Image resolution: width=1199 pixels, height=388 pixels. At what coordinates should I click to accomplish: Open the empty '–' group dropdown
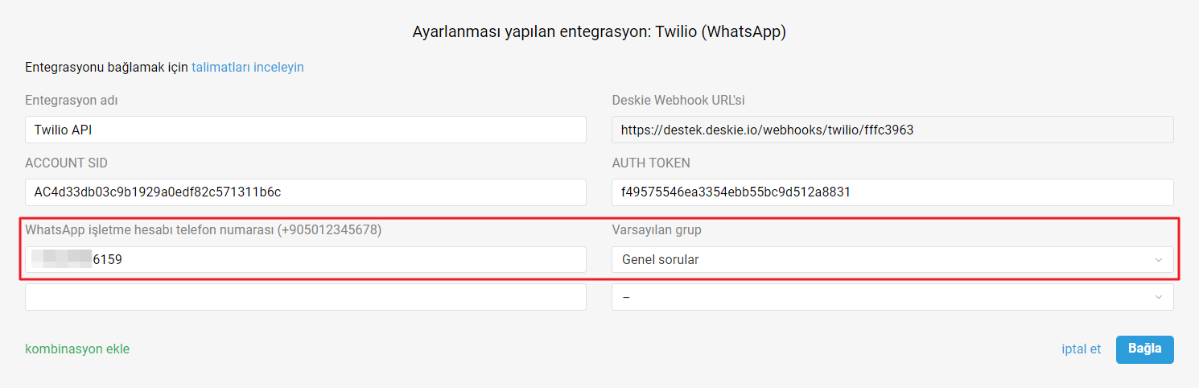point(892,297)
